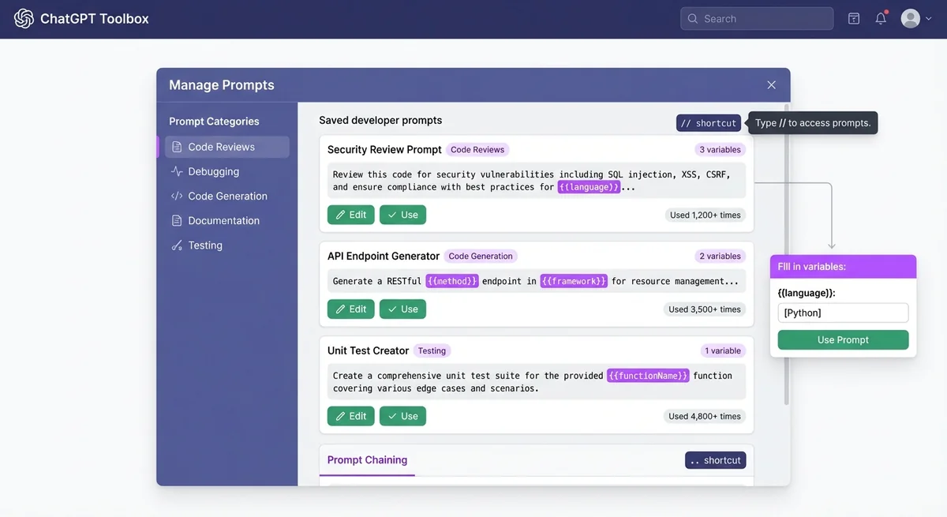
Task: Click the // shortcut badge
Action: pos(708,122)
